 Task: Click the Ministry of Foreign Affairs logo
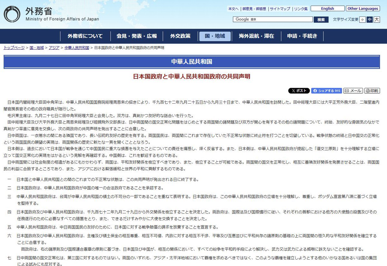[x=51, y=15]
